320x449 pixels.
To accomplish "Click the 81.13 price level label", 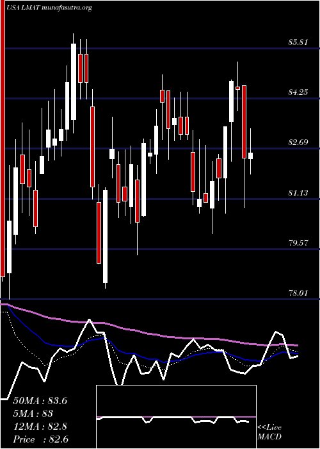I will 298,192.
